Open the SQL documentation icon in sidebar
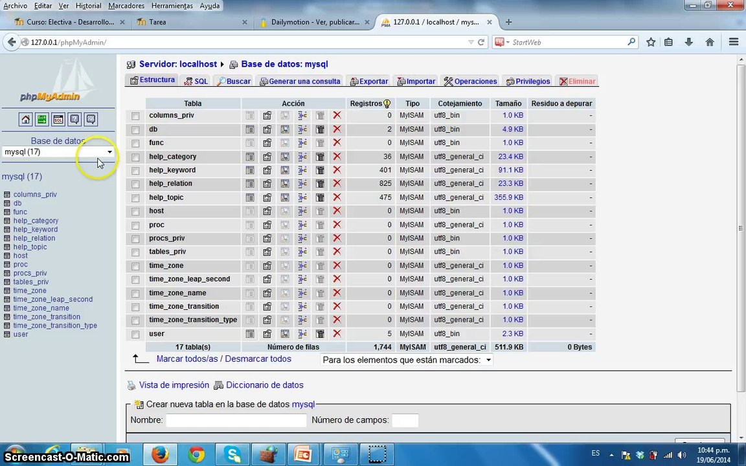Viewport: 746px width, 466px height. pos(91,119)
